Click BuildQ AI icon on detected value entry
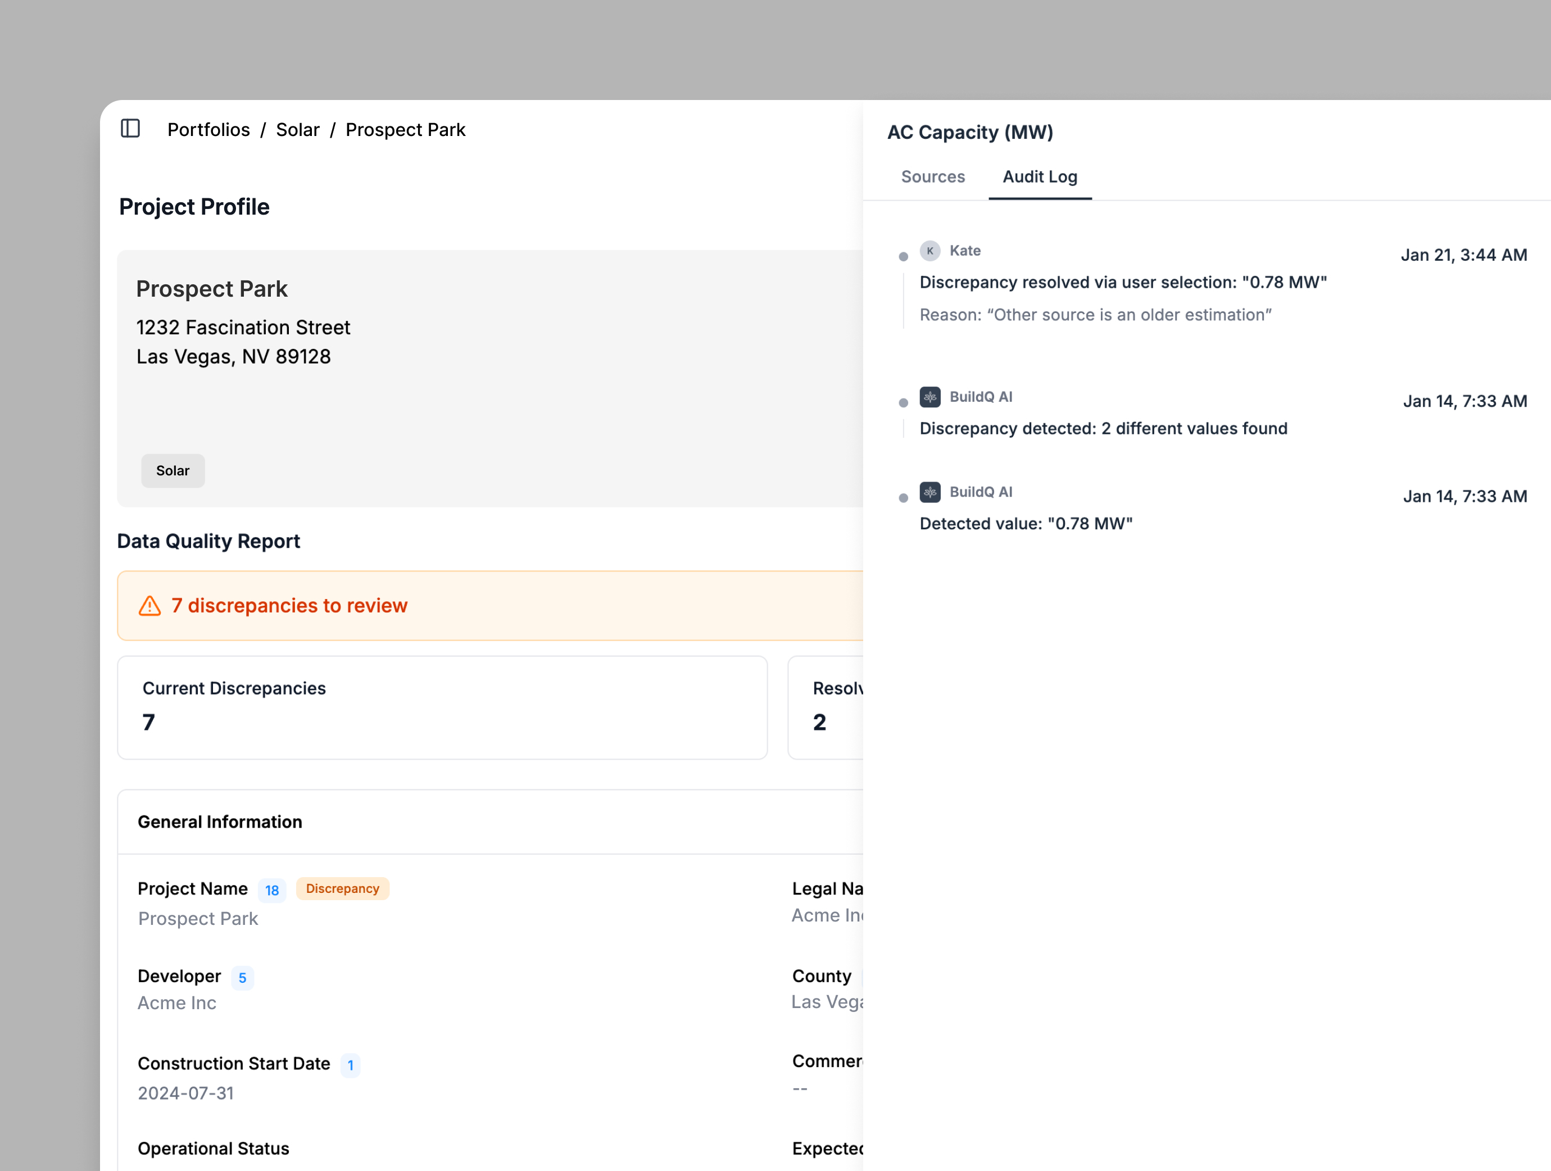 click(x=930, y=492)
